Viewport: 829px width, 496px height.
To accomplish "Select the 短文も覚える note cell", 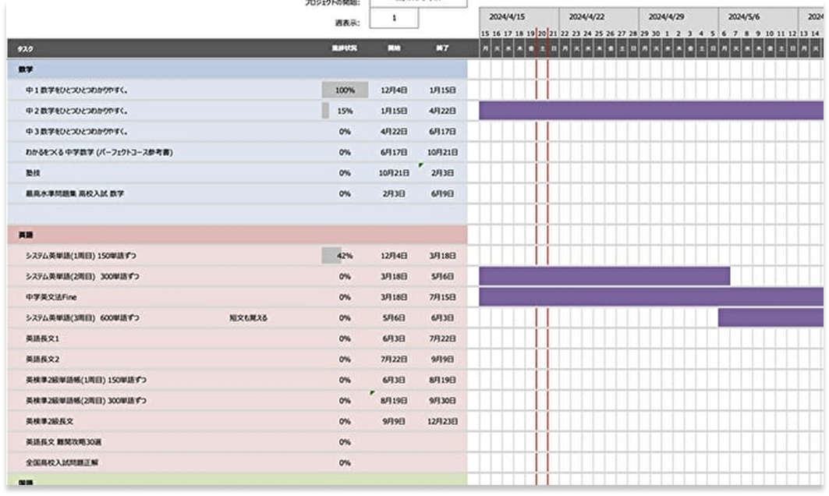I will point(248,317).
